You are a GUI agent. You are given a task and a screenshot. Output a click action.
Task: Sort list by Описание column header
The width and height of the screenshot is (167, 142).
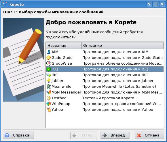pyautogui.click(x=122, y=46)
